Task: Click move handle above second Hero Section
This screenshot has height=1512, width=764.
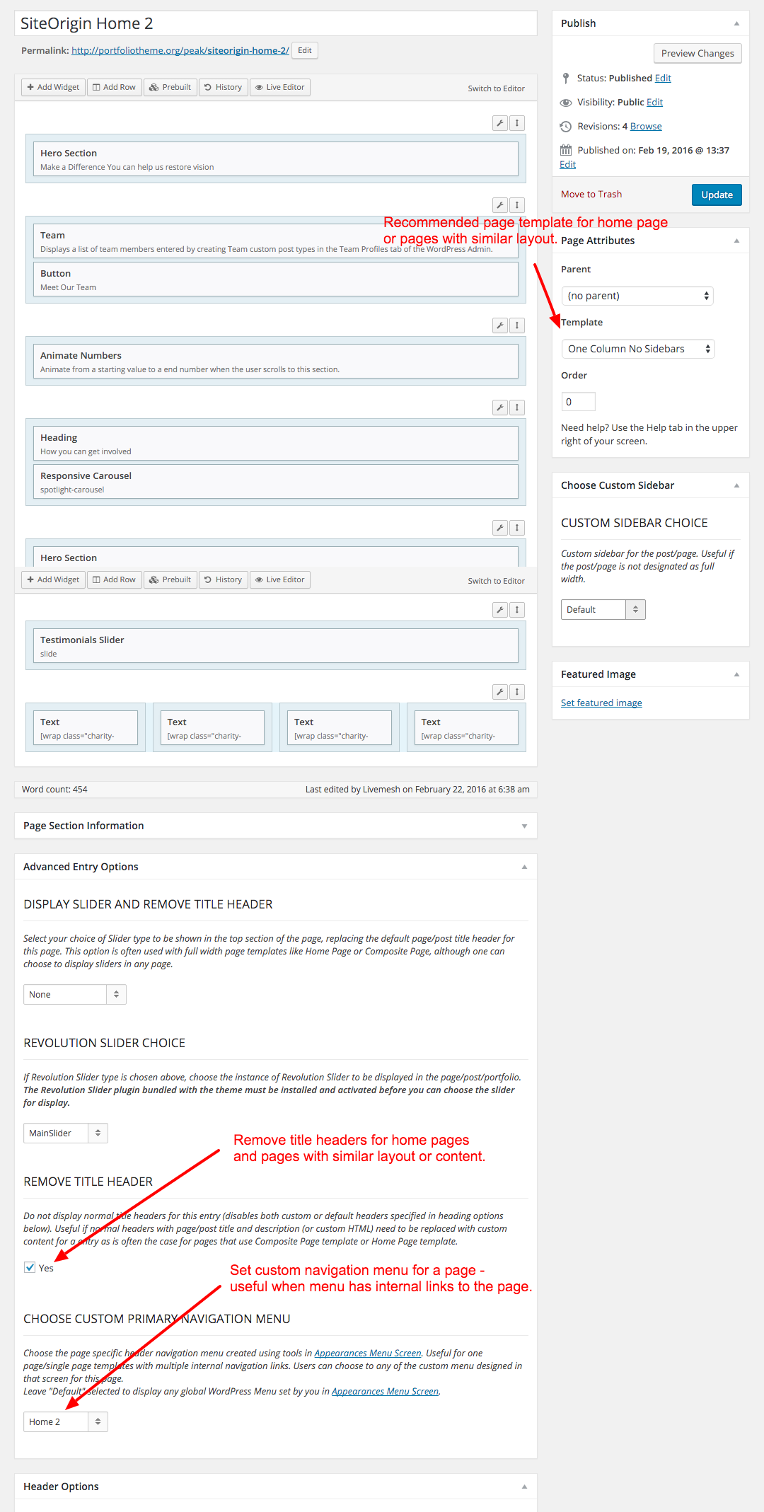Action: (517, 528)
